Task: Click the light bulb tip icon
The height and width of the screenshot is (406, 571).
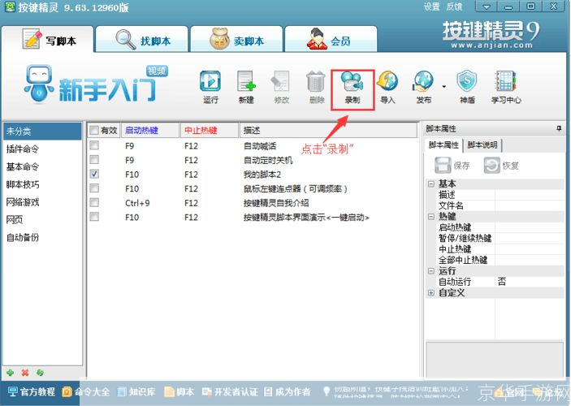Action: (327, 391)
